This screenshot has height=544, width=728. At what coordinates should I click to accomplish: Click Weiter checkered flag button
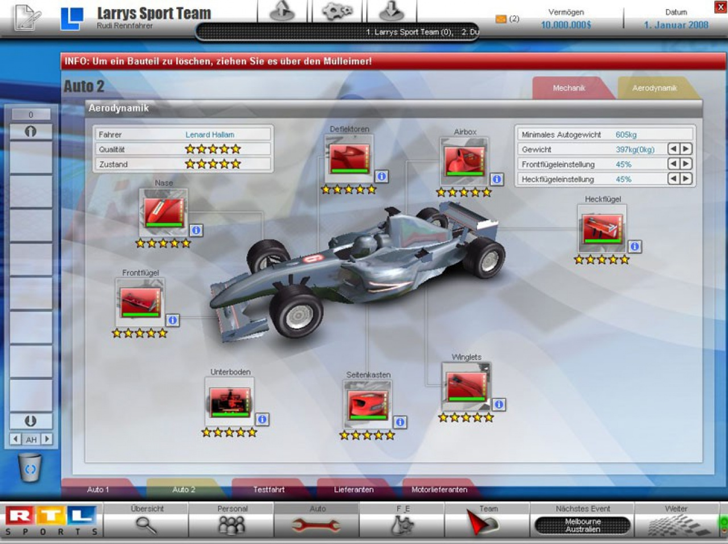tap(677, 520)
